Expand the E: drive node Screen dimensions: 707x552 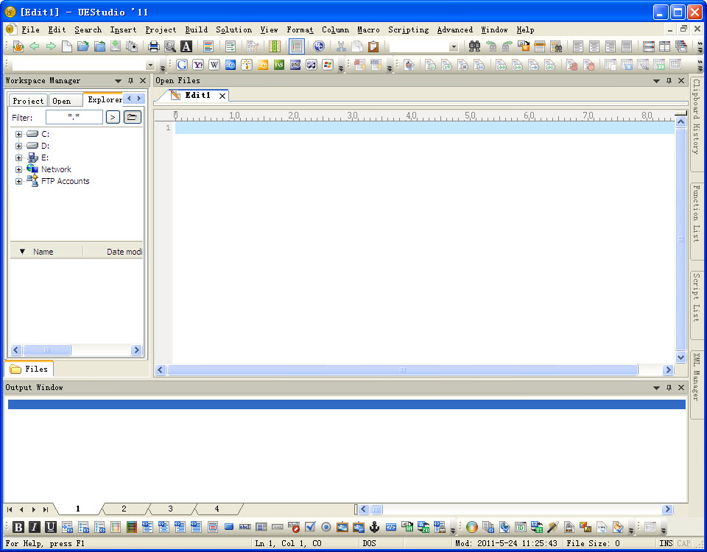coord(18,158)
